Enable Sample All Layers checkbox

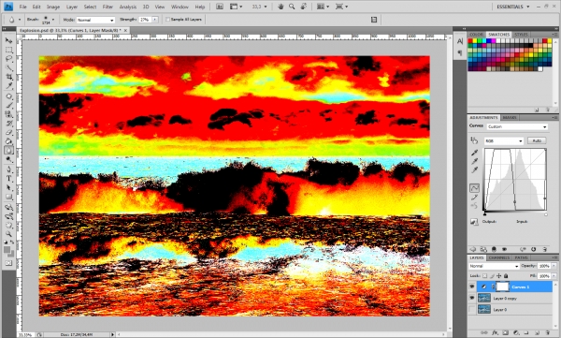tap(167, 20)
